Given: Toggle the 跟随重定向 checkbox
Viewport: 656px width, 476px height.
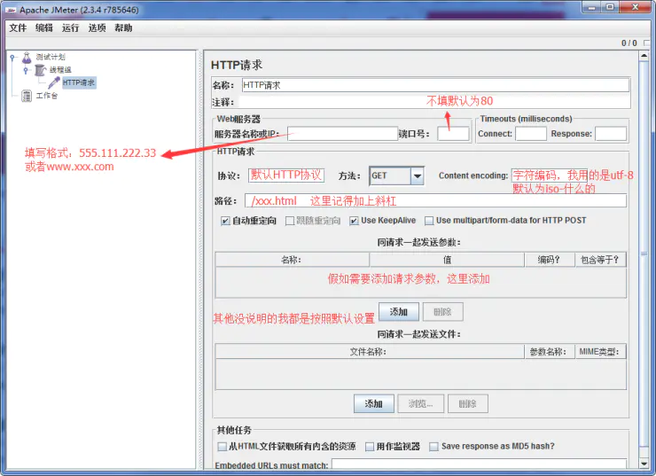Looking at the screenshot, I should click(290, 221).
